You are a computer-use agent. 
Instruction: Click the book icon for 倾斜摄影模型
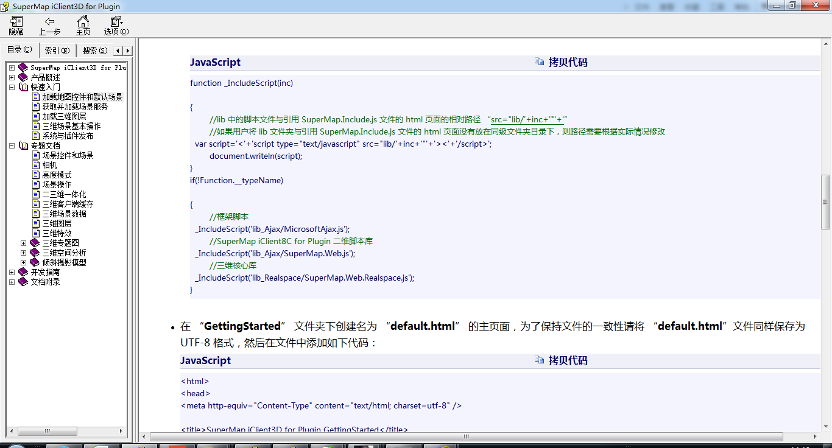[35, 262]
